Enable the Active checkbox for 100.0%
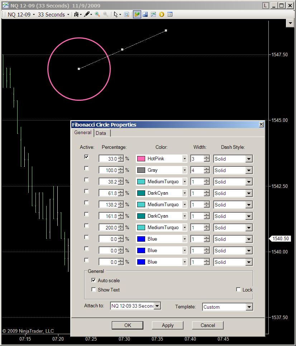The height and width of the screenshot is (346, 296). tap(86, 169)
